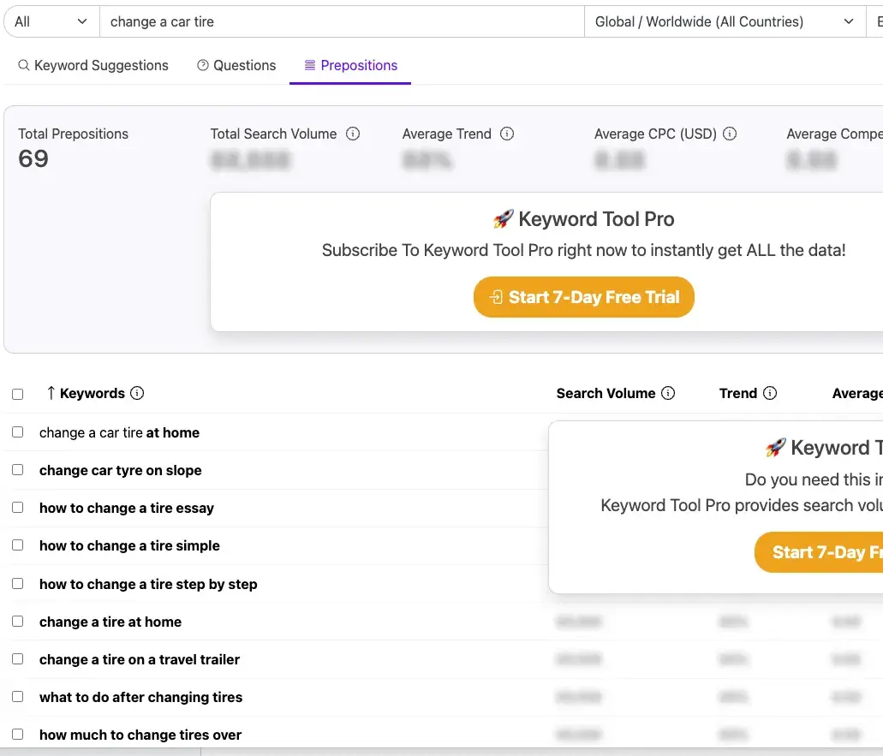Click the rocket icon in Keyword Tool Pro banner
Screen dimensions: 883x756
tap(503, 219)
